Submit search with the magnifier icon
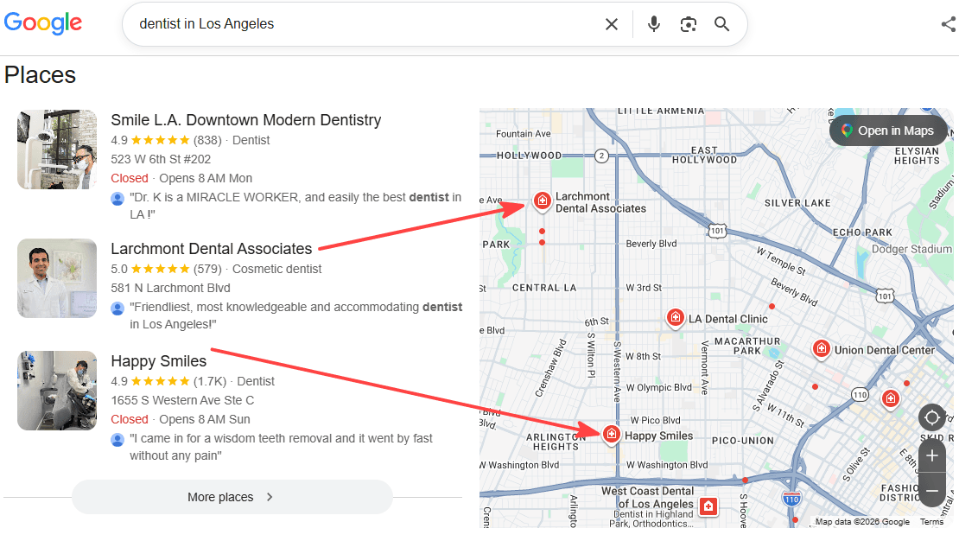The height and width of the screenshot is (541, 959). (721, 24)
